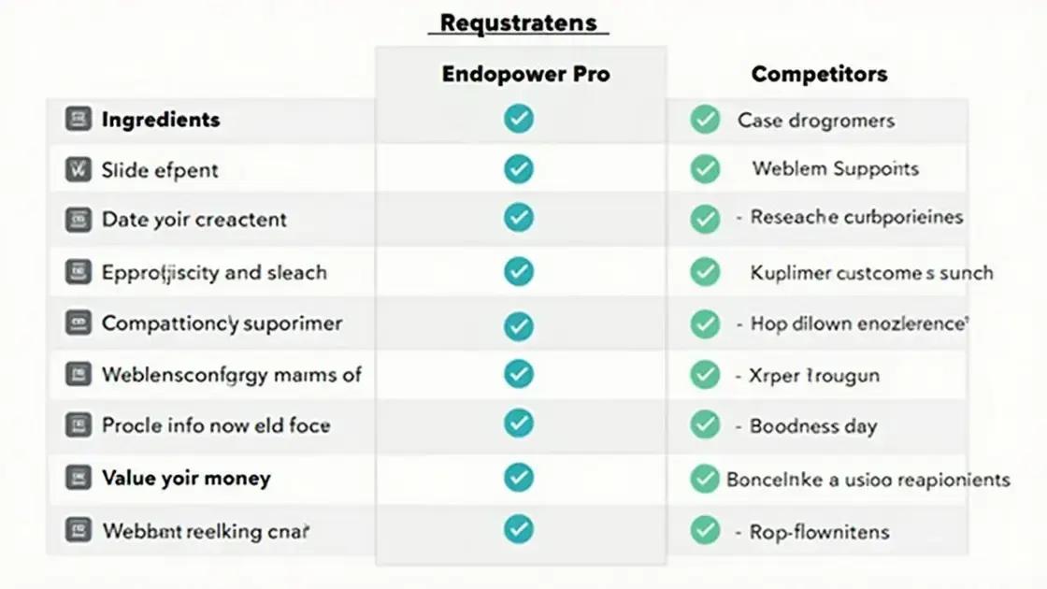This screenshot has width=1047, height=589.
Task: Select the icon beside Date yoir creactent
Action: (x=79, y=219)
